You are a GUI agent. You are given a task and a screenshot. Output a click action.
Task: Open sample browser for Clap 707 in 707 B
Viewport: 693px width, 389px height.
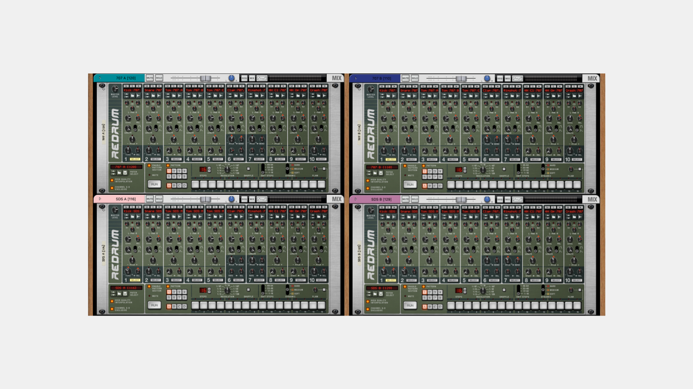coord(491,96)
